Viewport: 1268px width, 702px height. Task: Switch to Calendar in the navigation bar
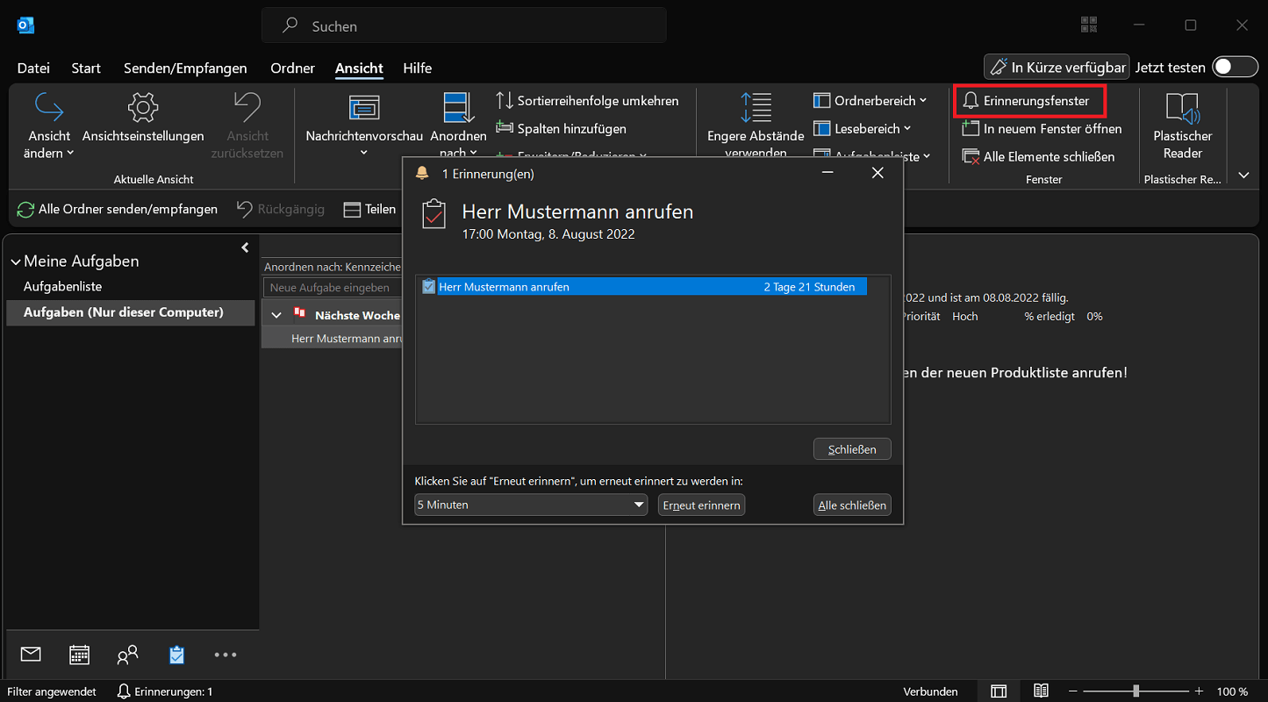79,654
